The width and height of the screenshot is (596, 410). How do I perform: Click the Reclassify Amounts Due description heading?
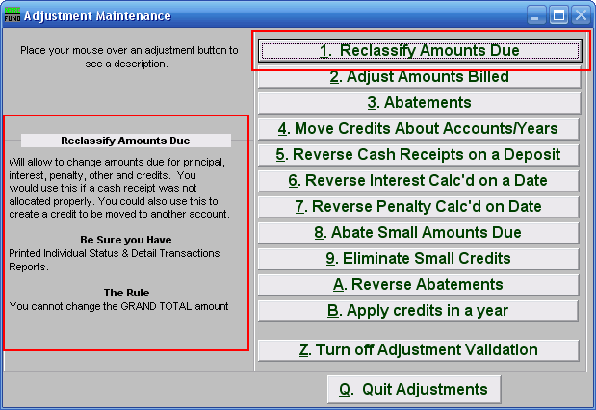(x=125, y=141)
